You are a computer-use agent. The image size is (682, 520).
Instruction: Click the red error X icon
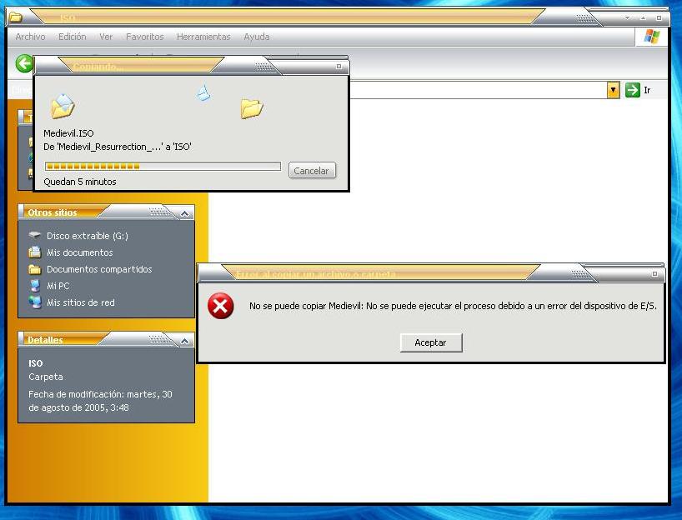220,306
